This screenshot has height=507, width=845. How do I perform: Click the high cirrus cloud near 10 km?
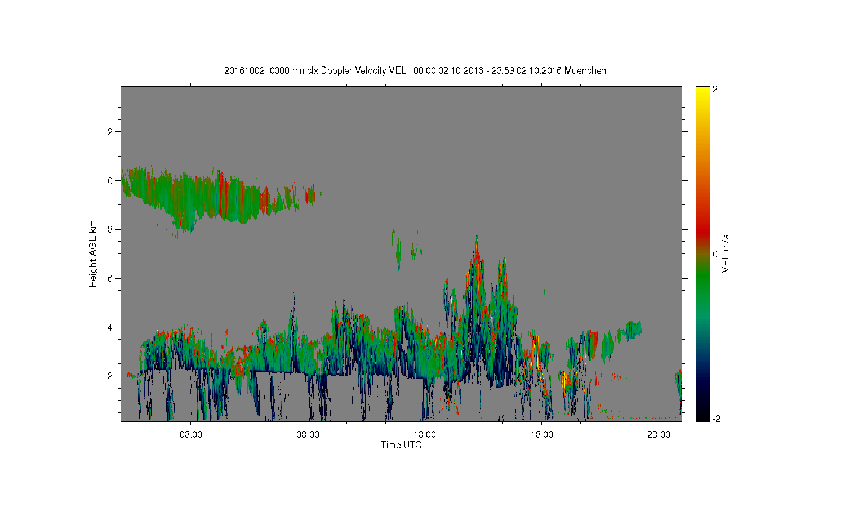tap(220, 197)
